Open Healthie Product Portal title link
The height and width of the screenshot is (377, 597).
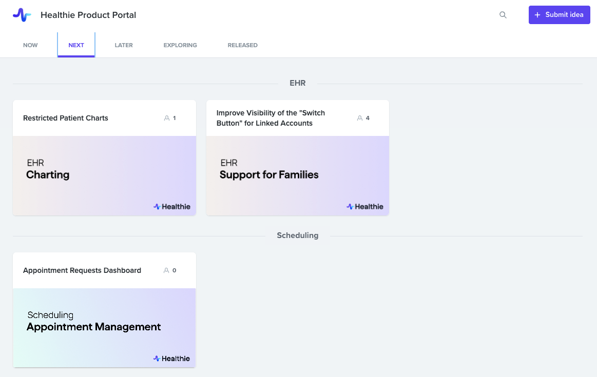pyautogui.click(x=88, y=15)
